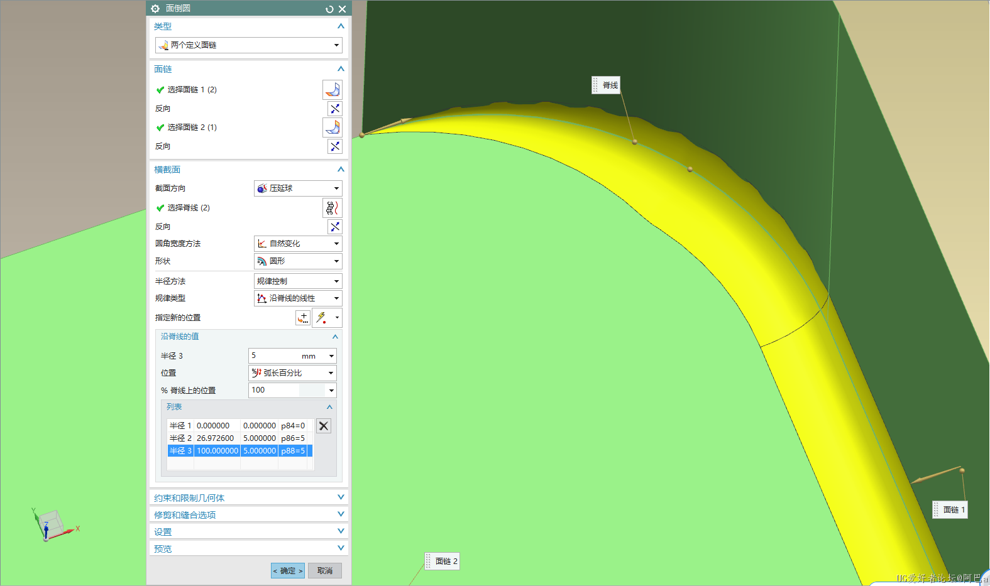Open the 圆角宽度方法 dropdown
990x586 pixels.
(x=298, y=244)
